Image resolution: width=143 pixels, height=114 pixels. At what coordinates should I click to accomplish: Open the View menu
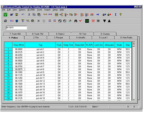[15, 10]
